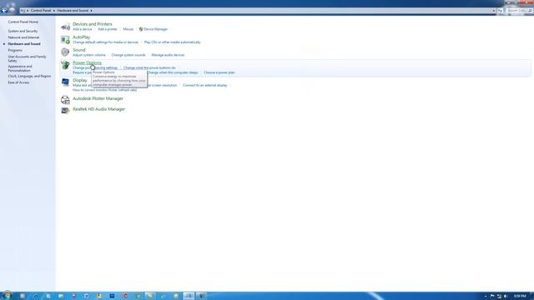This screenshot has height=300, width=534.
Task: Open the Mouse settings link
Action: (x=128, y=29)
